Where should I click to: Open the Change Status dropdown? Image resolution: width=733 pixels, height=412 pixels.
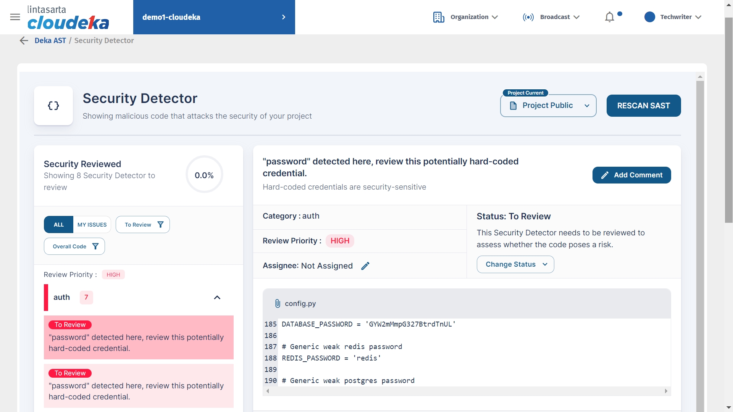click(x=515, y=264)
